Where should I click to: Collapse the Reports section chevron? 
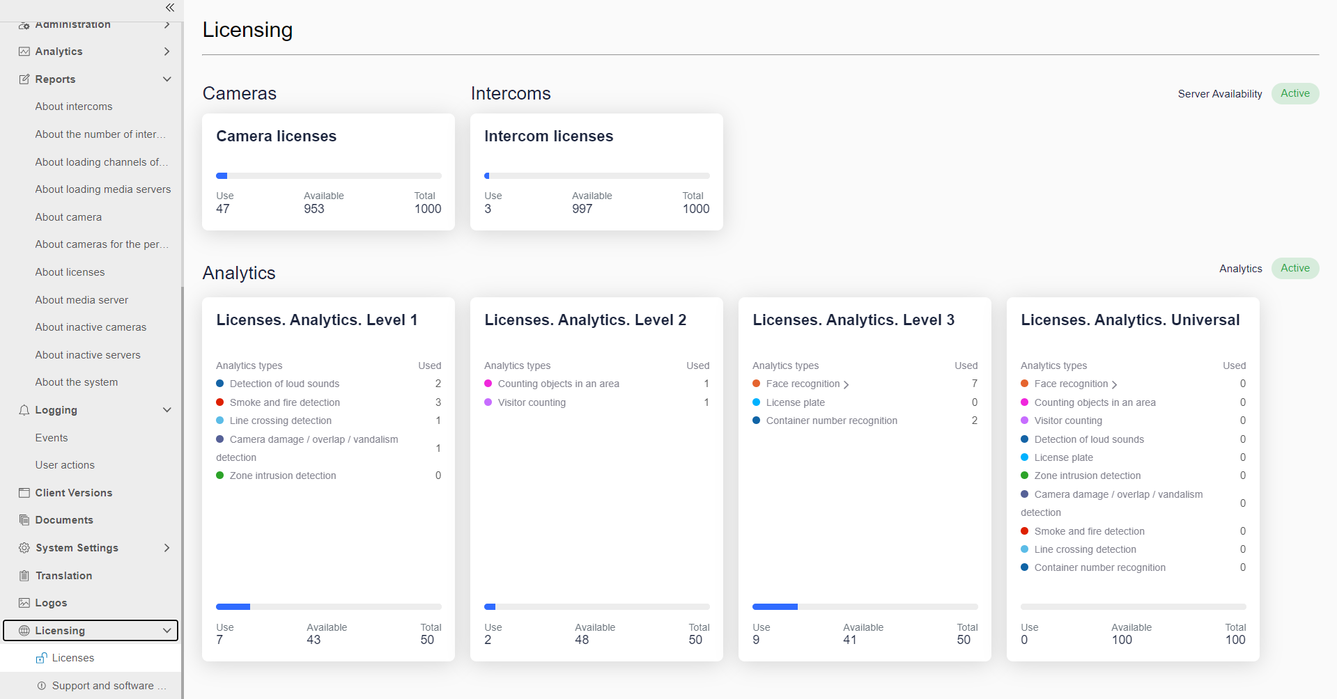point(167,79)
